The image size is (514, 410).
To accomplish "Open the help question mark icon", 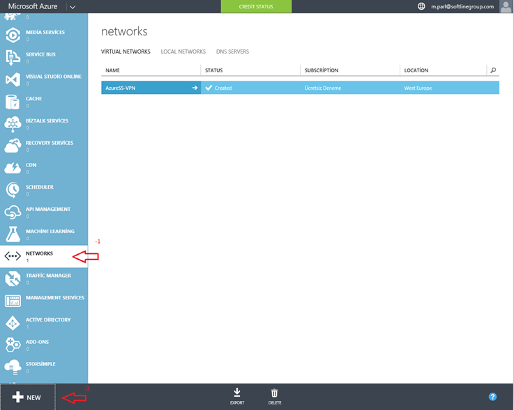I will (x=492, y=397).
